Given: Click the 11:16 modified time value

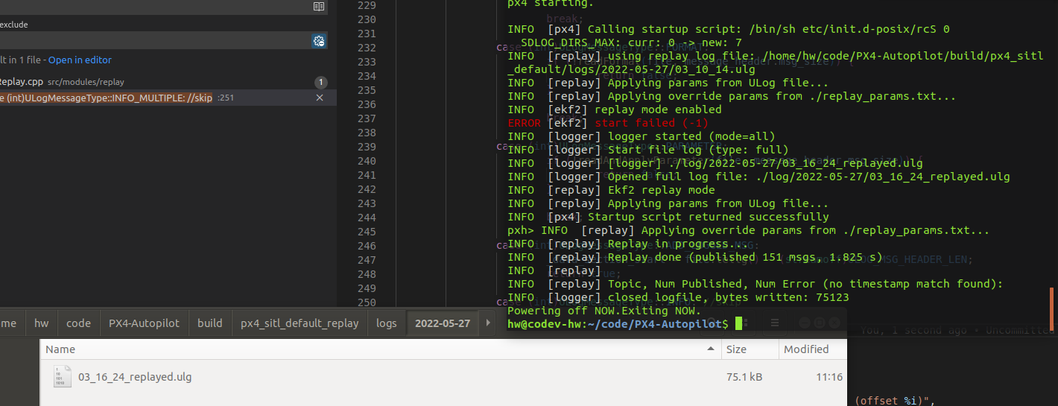Looking at the screenshot, I should click(x=829, y=377).
